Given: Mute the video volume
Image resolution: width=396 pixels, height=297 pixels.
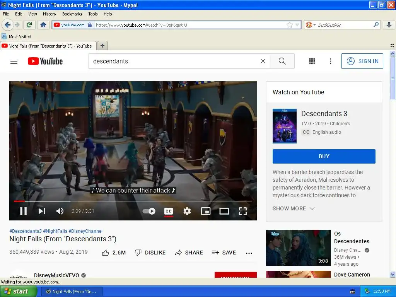Looking at the screenshot, I should (60, 211).
